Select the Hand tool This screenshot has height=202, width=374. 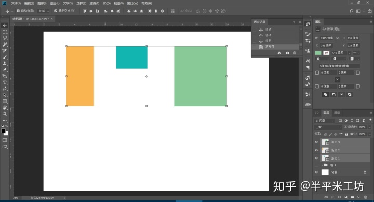pos(5,108)
